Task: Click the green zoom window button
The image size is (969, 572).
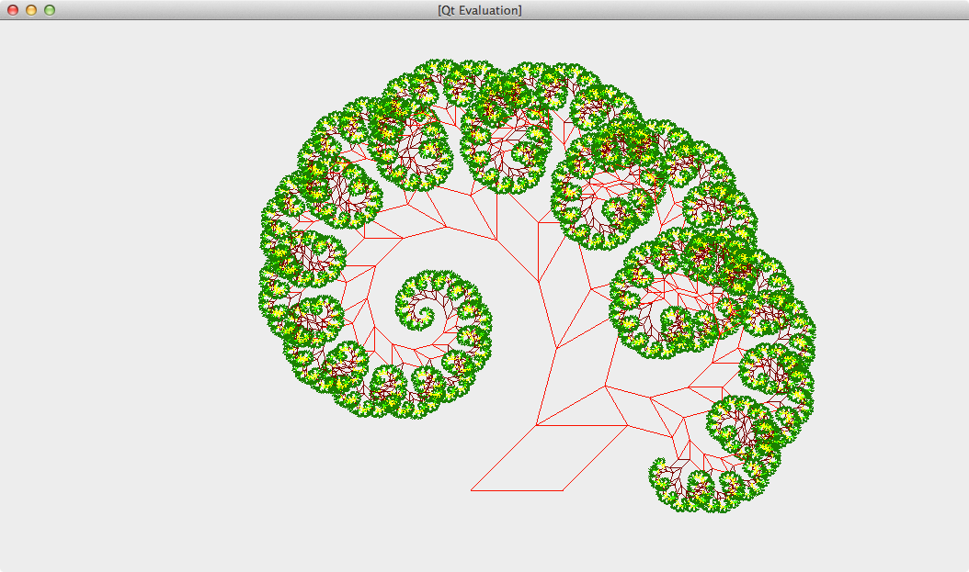Action: [50, 10]
